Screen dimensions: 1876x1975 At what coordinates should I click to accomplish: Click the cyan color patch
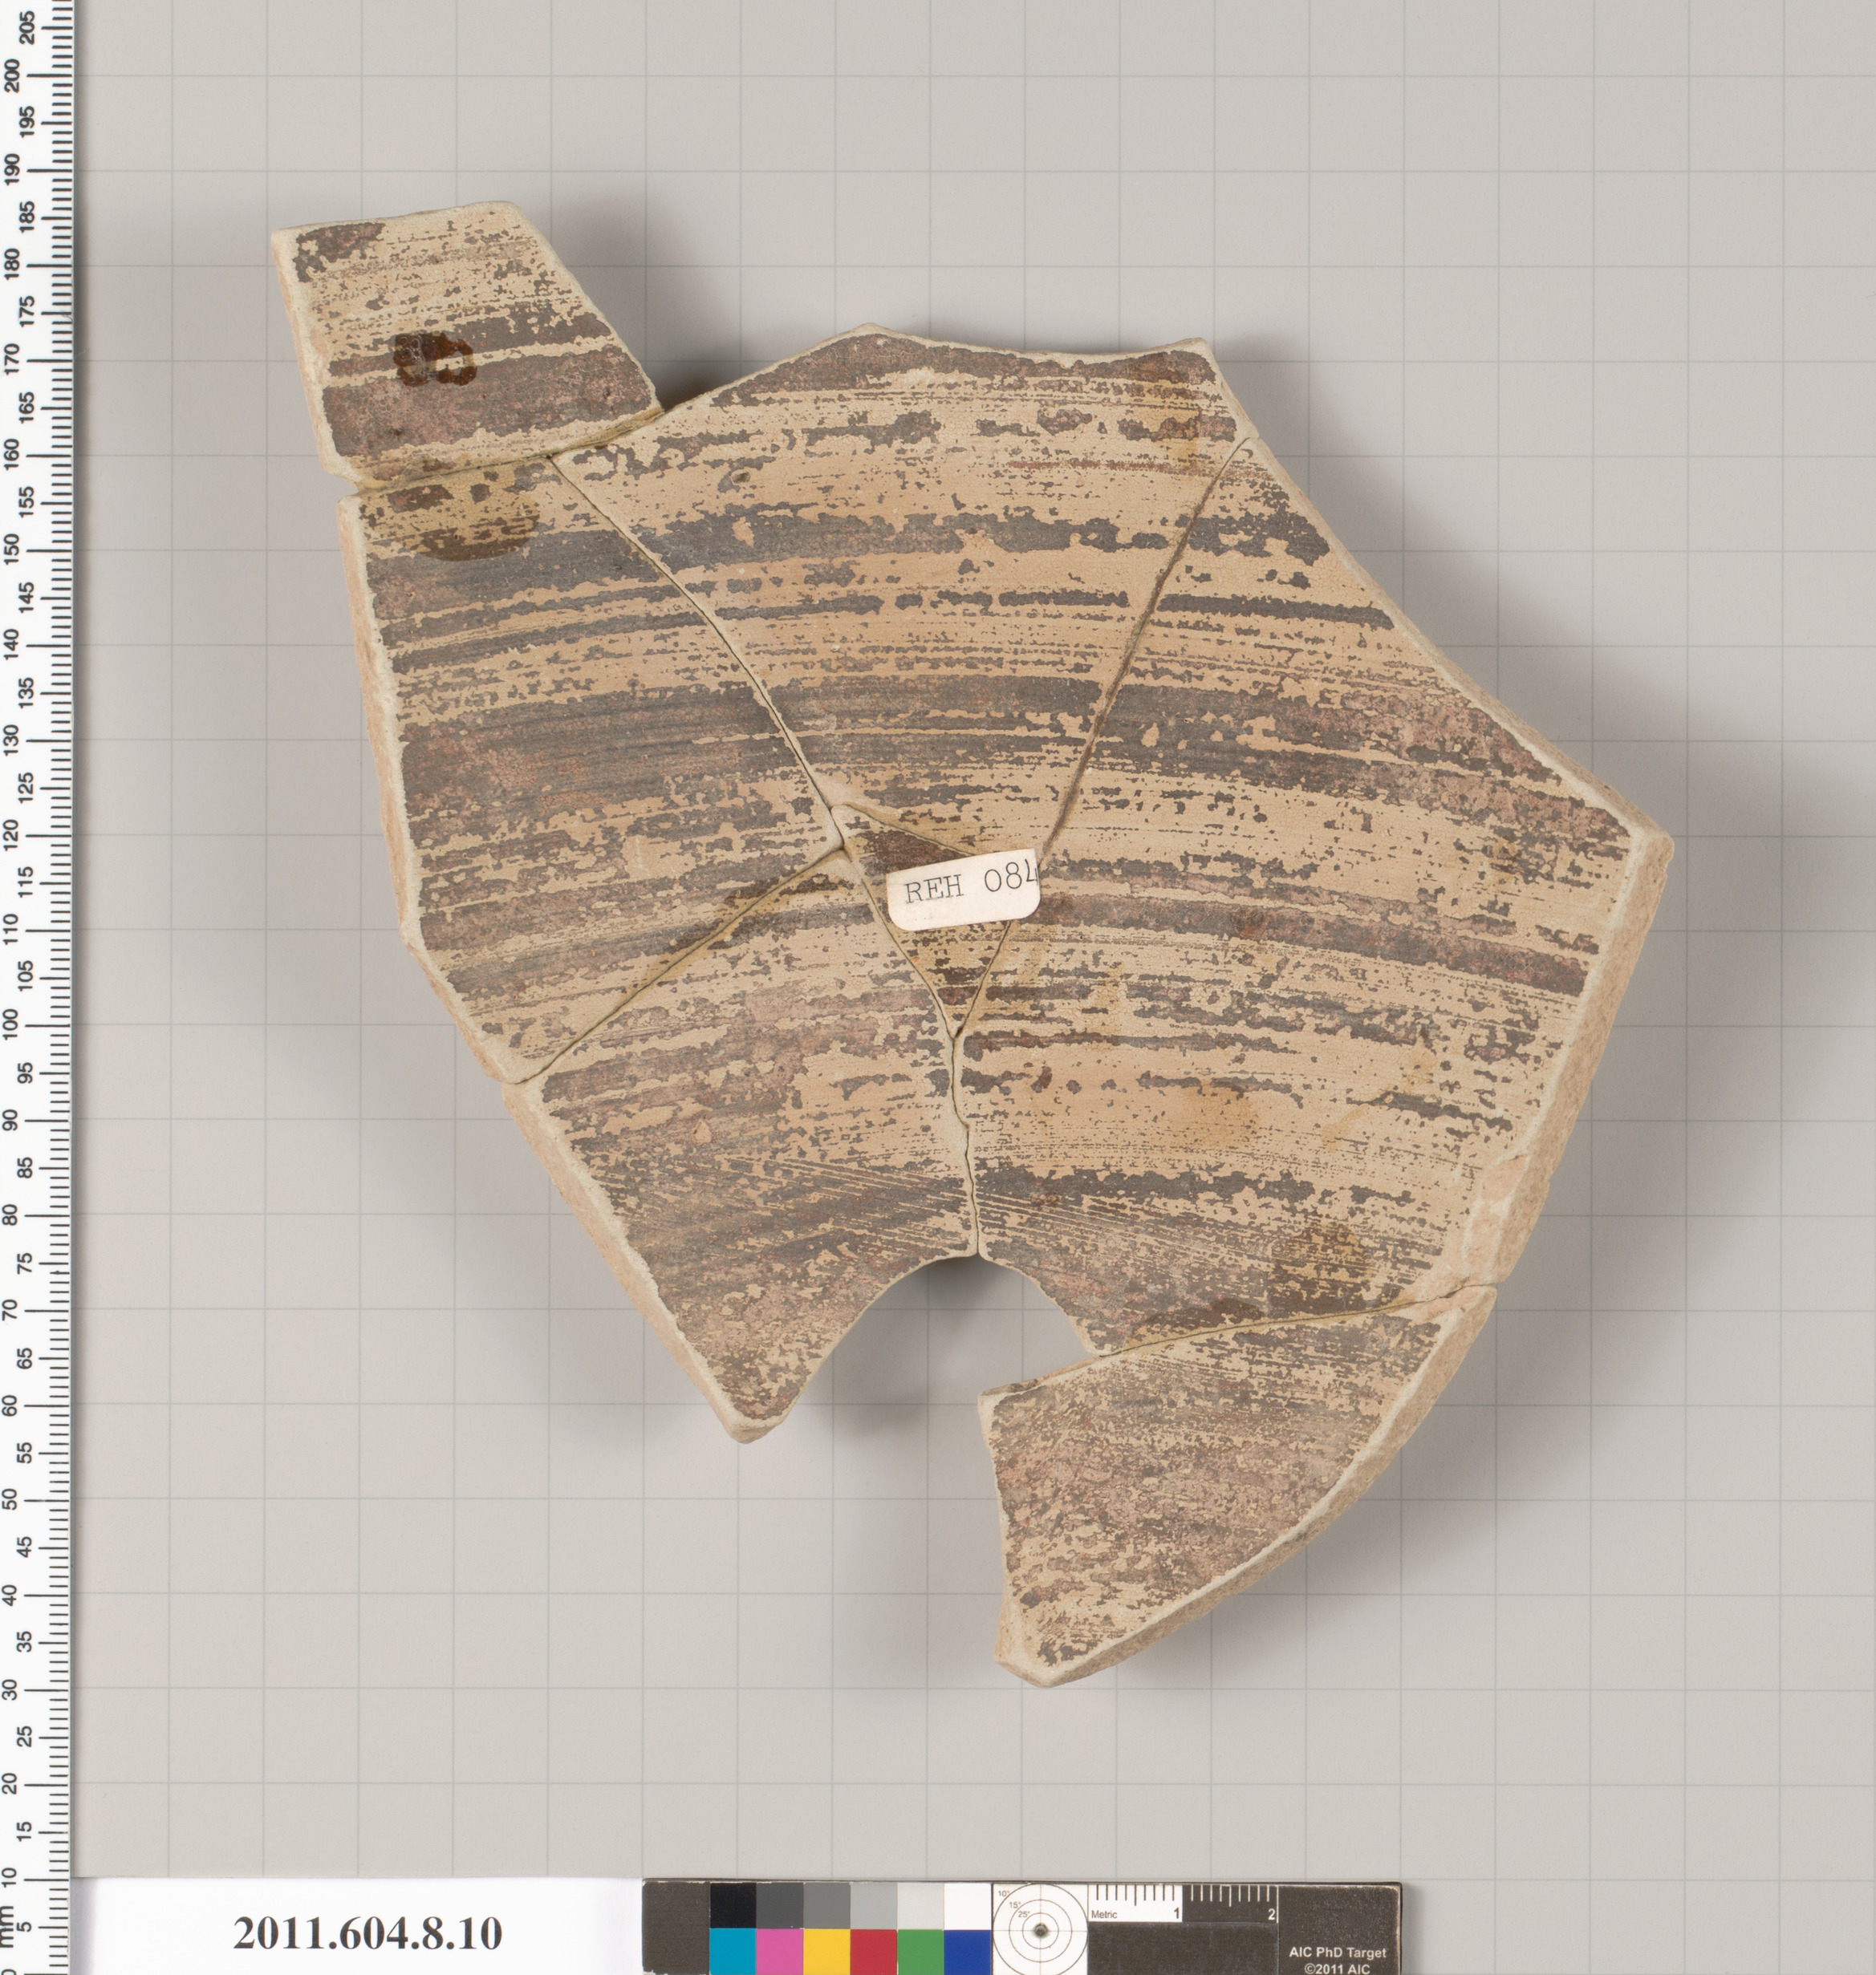coord(732,1952)
